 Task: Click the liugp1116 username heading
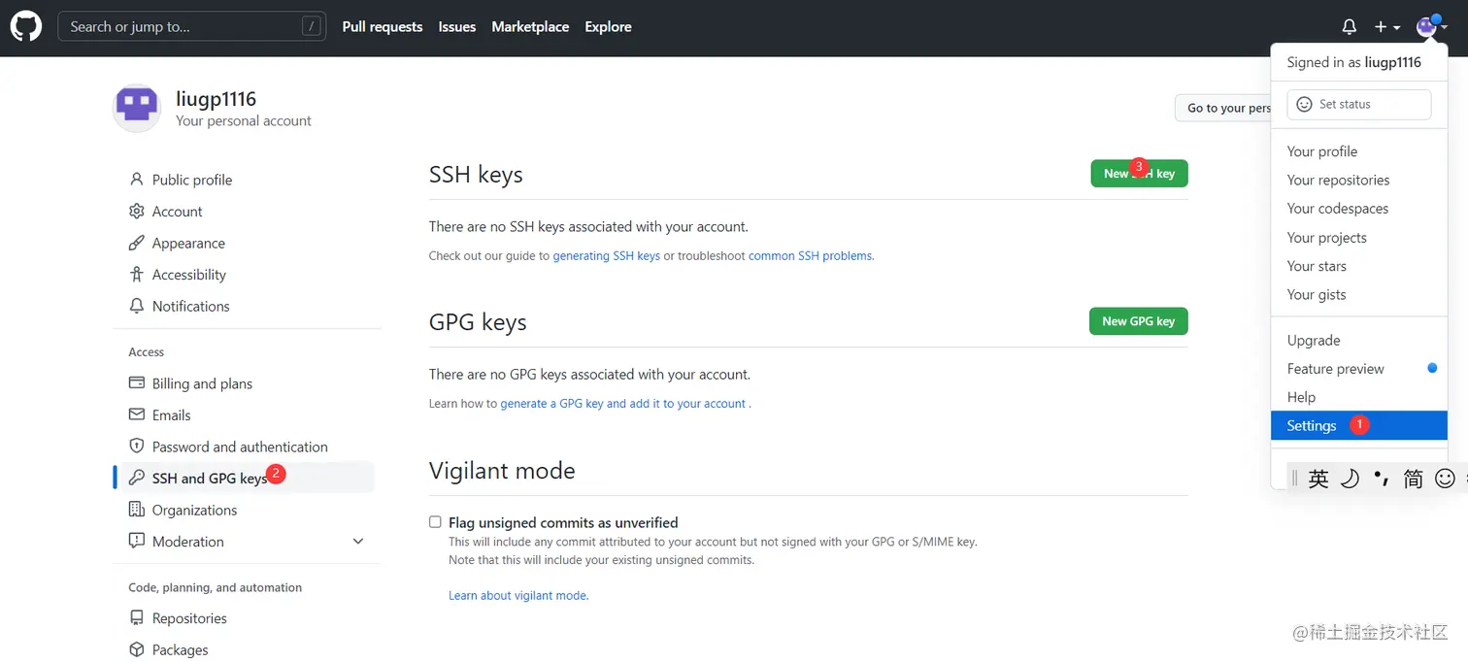tap(216, 99)
